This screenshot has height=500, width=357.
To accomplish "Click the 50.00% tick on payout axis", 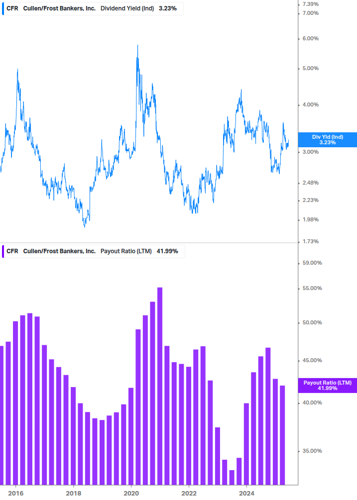I will pyautogui.click(x=312, y=323).
